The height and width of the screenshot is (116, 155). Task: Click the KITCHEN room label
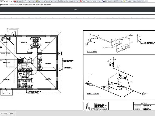click(5, 43)
